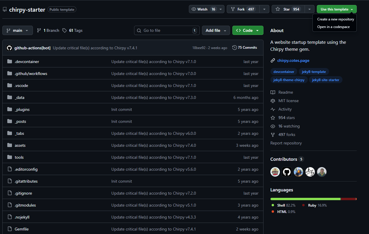The height and width of the screenshot is (234, 369).
Task: Click the github-actions[bot] avatar icon
Action: [x=9, y=48]
